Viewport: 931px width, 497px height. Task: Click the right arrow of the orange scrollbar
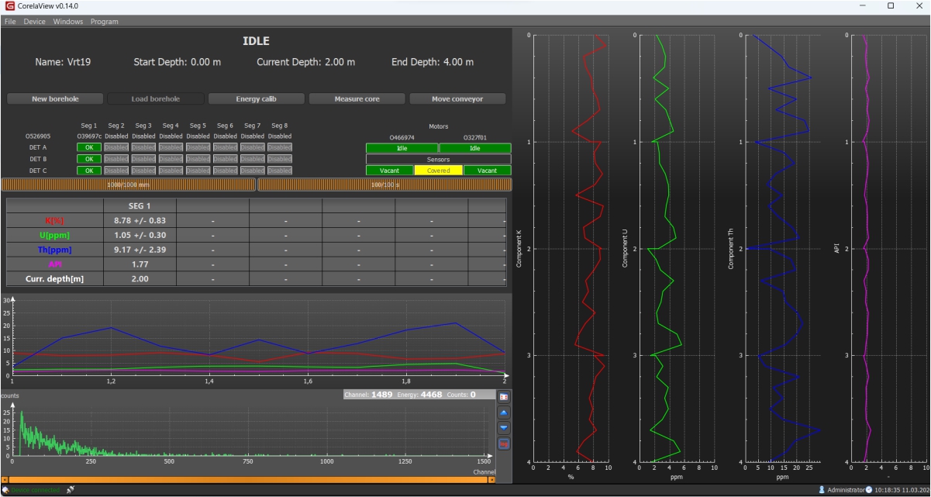click(491, 480)
